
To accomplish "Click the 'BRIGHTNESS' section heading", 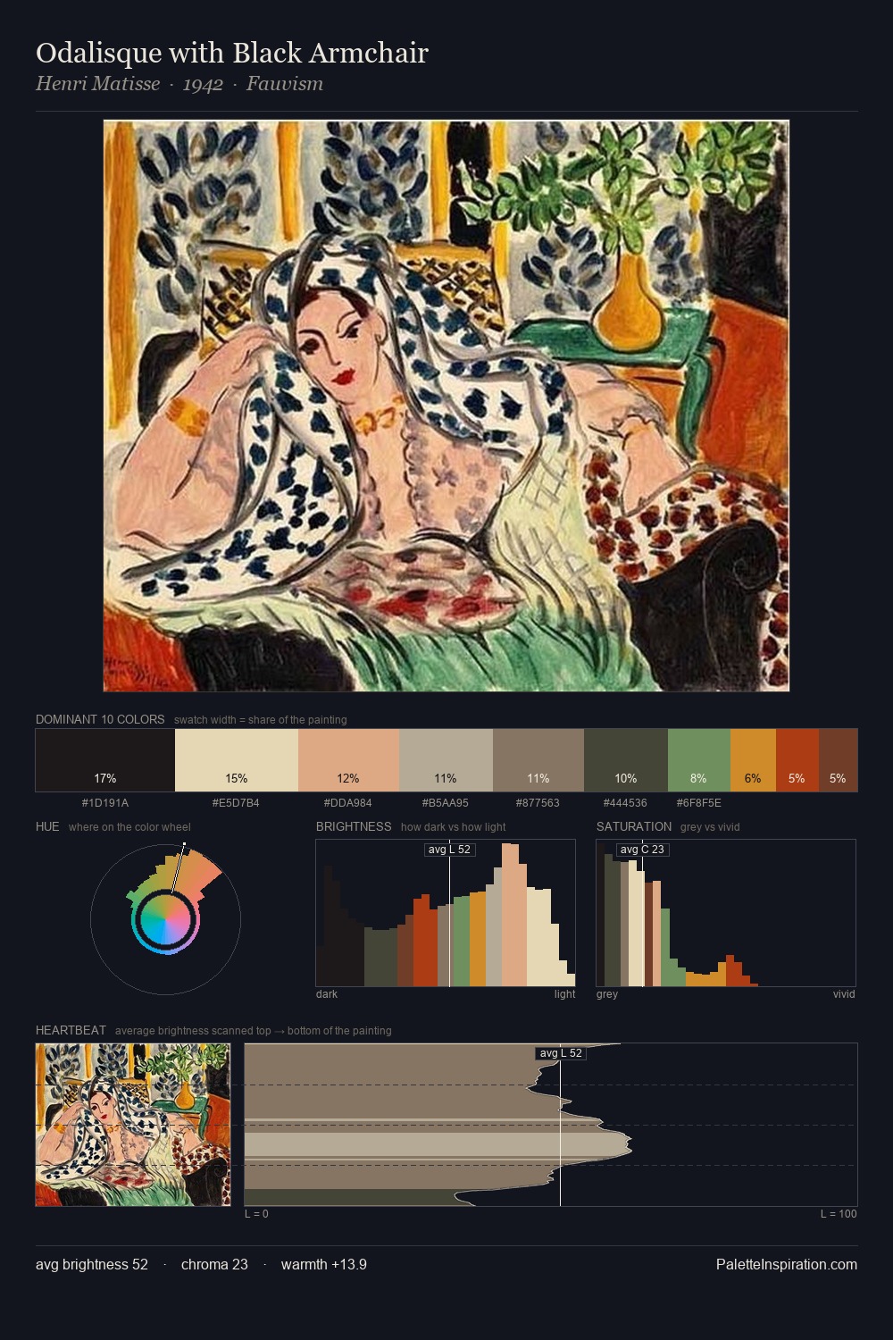I will pyautogui.click(x=354, y=826).
